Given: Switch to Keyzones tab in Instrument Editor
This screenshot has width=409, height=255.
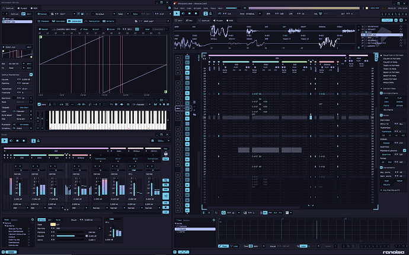Looking at the screenshot, I should [x=59, y=21].
